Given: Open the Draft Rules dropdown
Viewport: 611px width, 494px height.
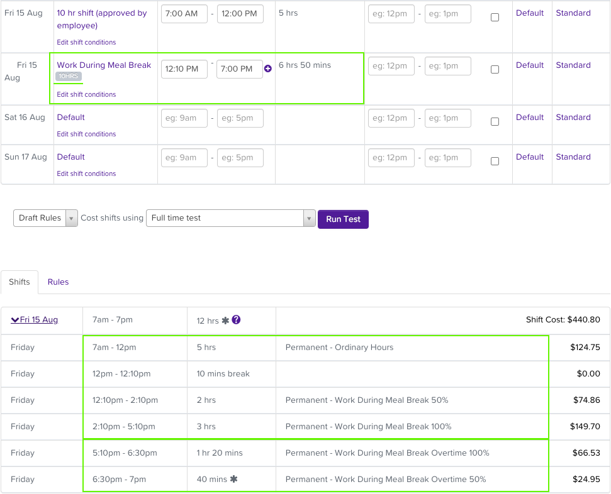Looking at the screenshot, I should click(x=45, y=218).
